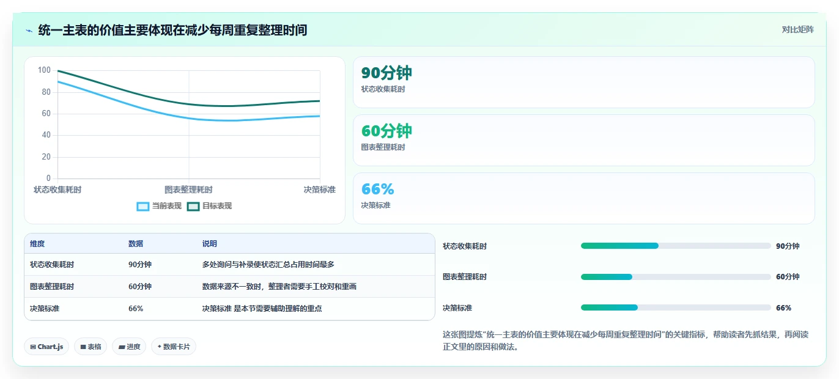This screenshot has width=839, height=379.
Task: Click the 90分钟 value beside progress bar
Action: point(788,246)
